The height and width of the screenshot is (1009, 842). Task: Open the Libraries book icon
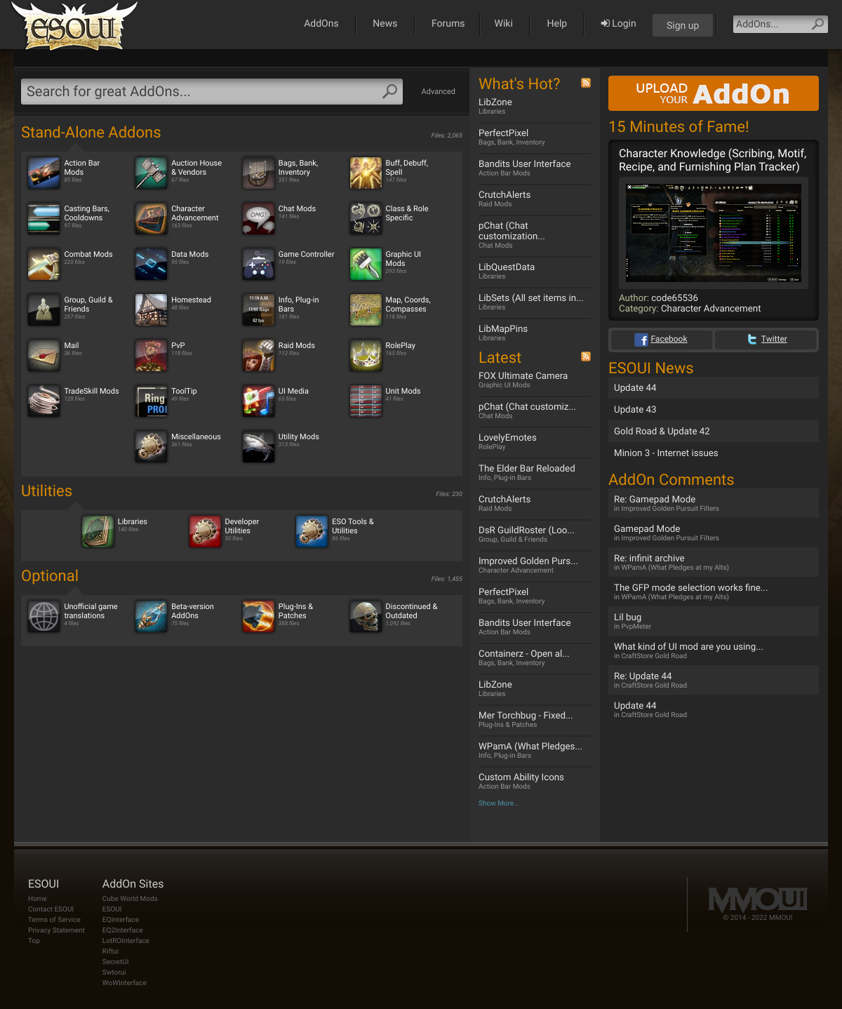(98, 532)
